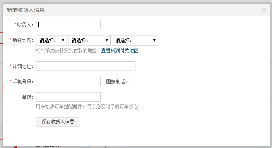This screenshot has width=272, height=148.
Task: Open the middle 所在地区 city dropdown
Action: [89, 40]
